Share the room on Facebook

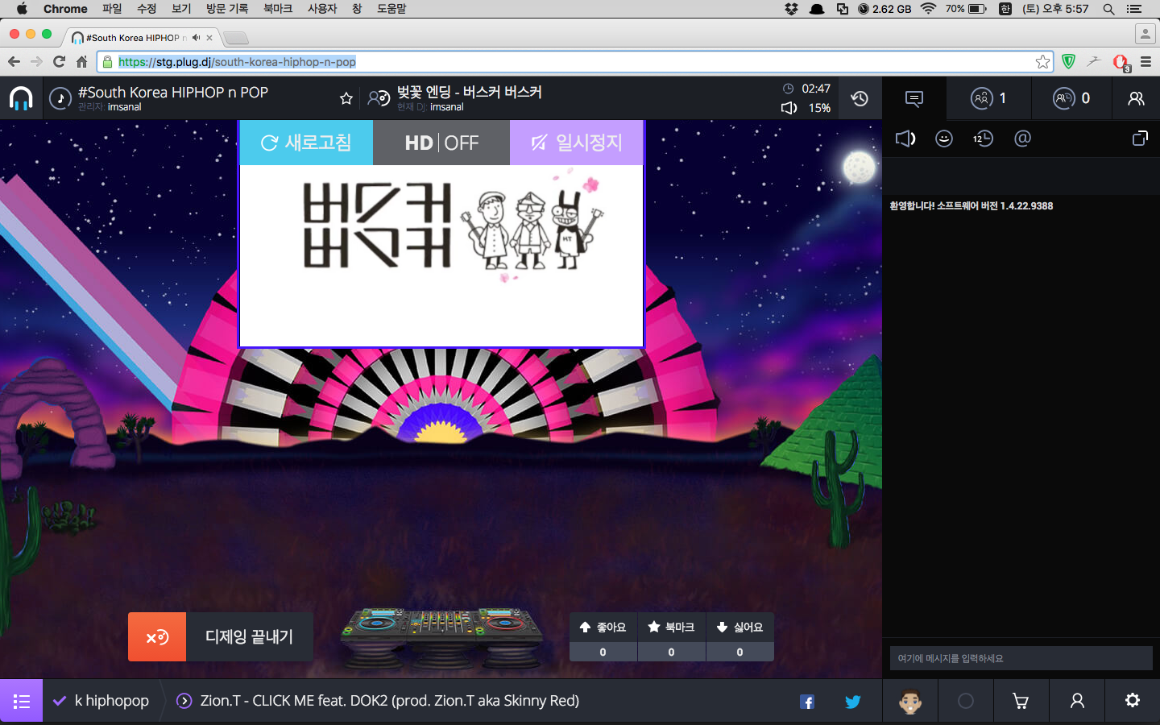pyautogui.click(x=807, y=701)
